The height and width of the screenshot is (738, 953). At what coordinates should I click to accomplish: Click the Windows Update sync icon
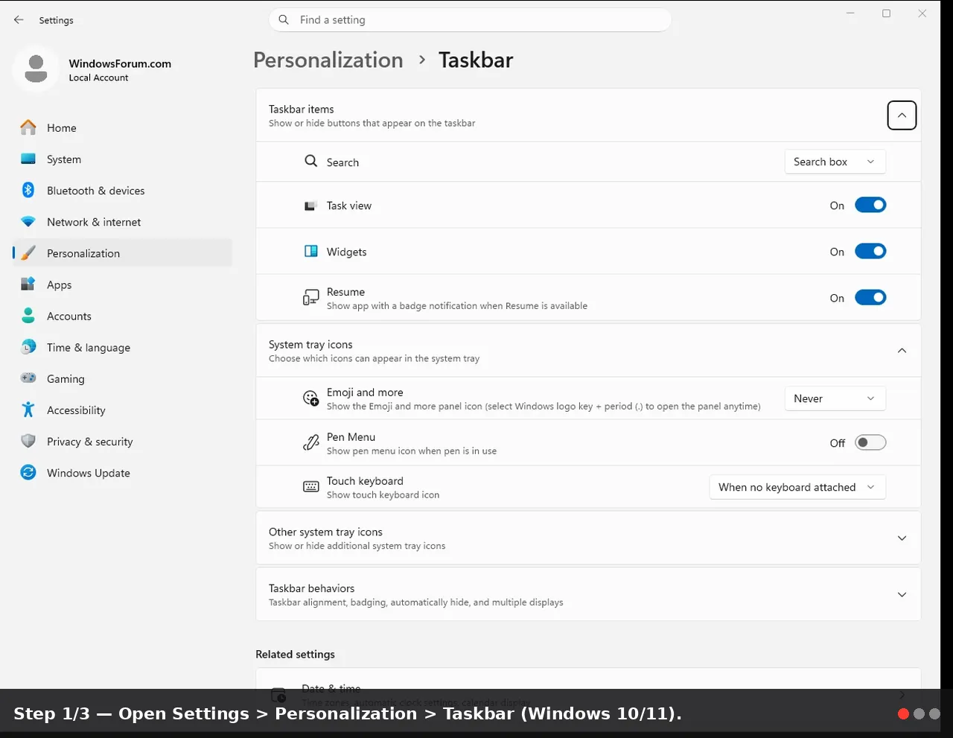[x=28, y=472]
